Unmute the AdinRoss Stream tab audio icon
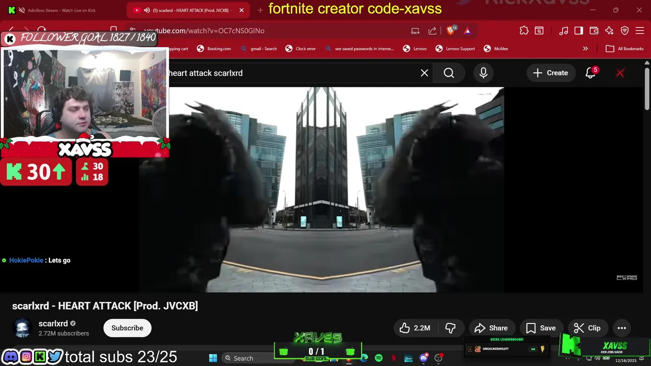The width and height of the screenshot is (651, 366). [22, 10]
